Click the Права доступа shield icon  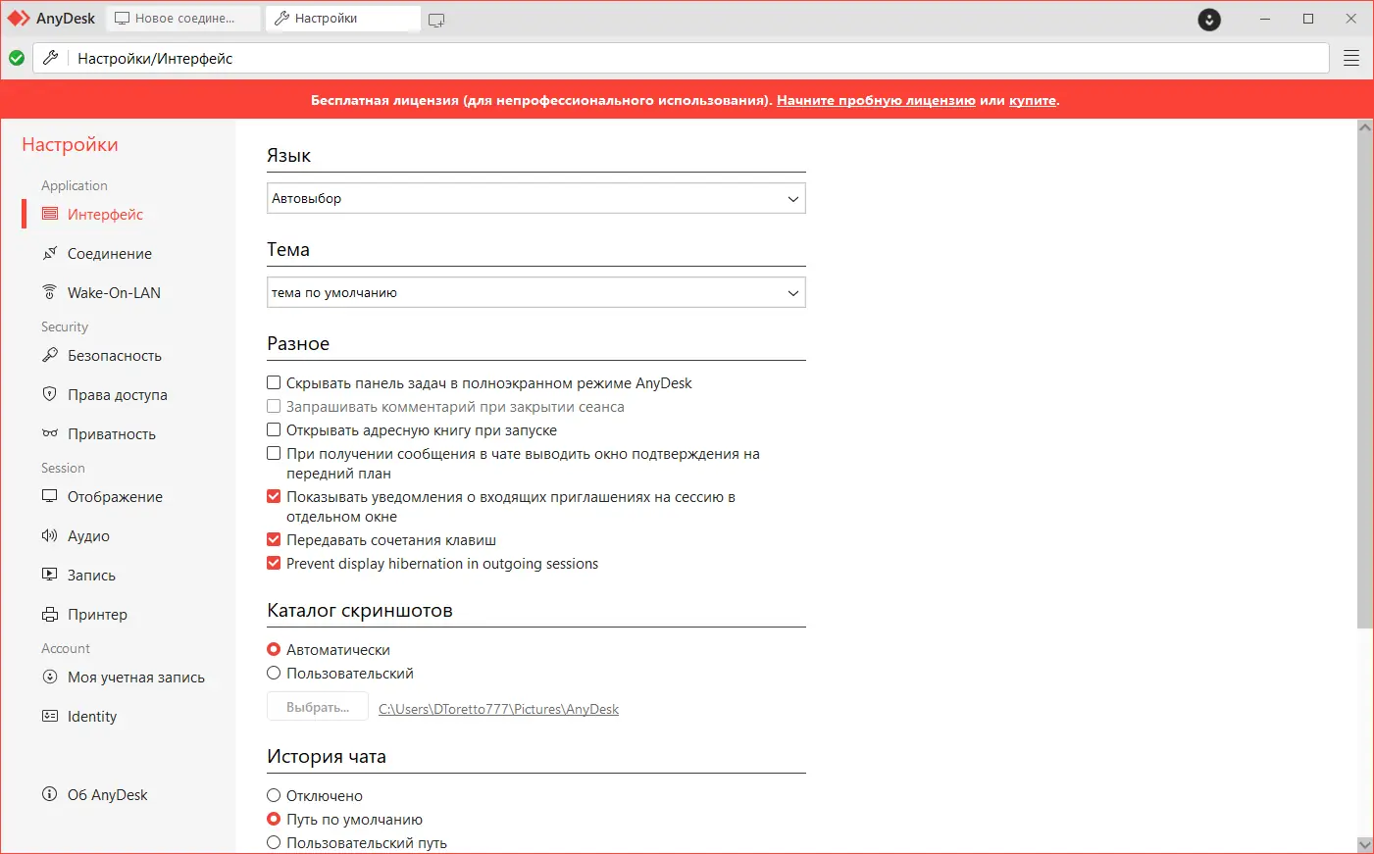point(50,394)
